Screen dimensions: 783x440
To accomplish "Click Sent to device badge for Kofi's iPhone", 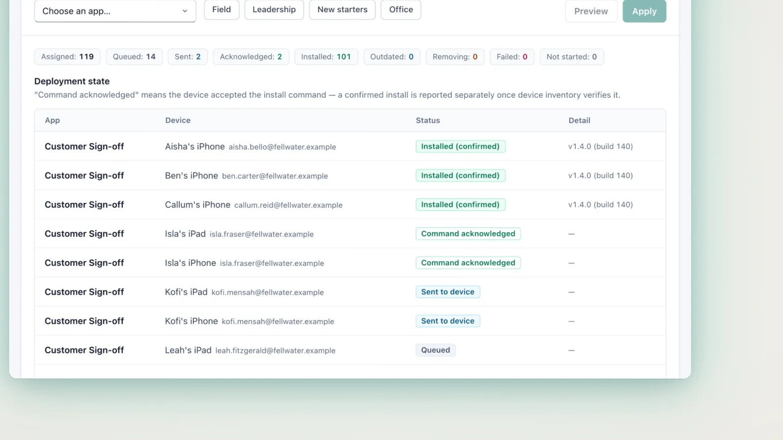I will 448,321.
